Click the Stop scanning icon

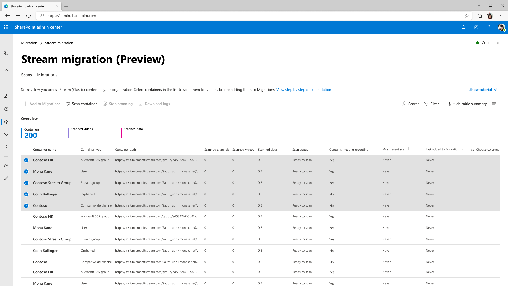pos(105,104)
